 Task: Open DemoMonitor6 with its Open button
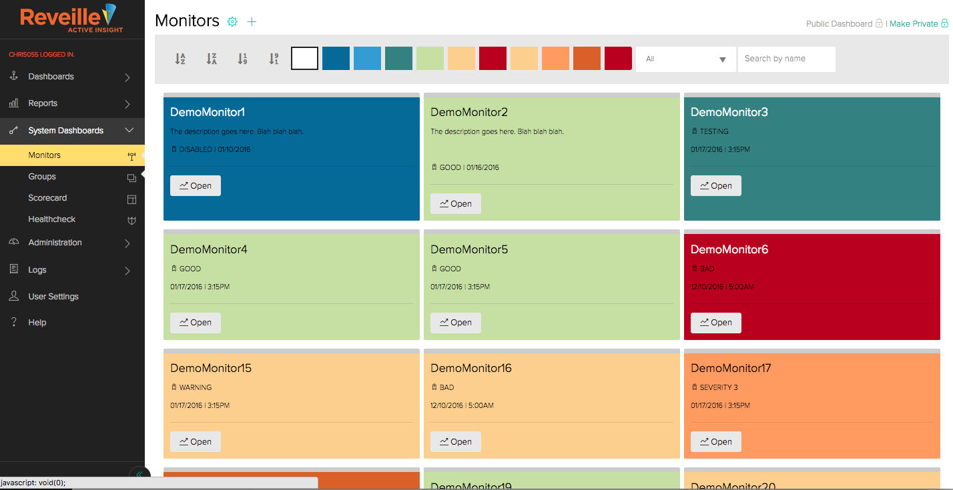(x=716, y=323)
